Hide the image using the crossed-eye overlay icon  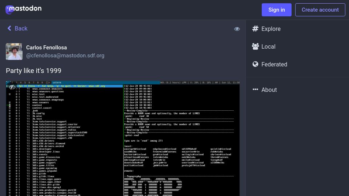12,87
